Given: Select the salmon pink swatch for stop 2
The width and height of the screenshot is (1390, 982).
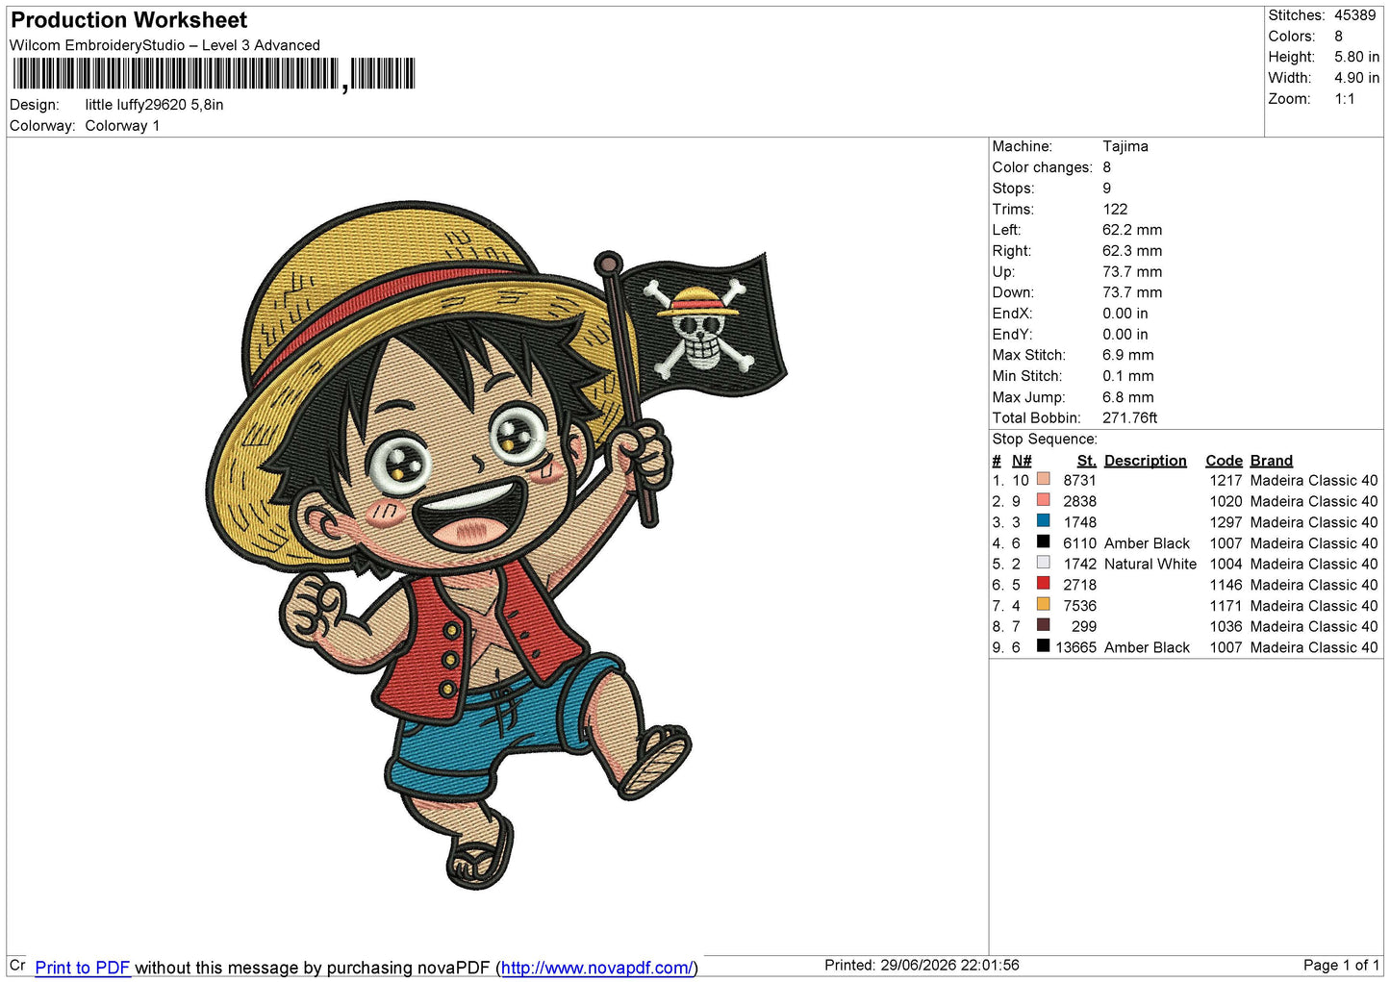Looking at the screenshot, I should pos(1043,500).
